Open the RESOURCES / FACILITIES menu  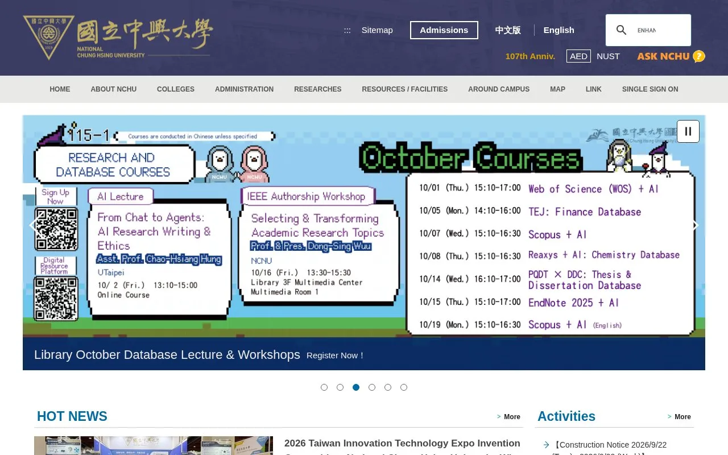405,89
